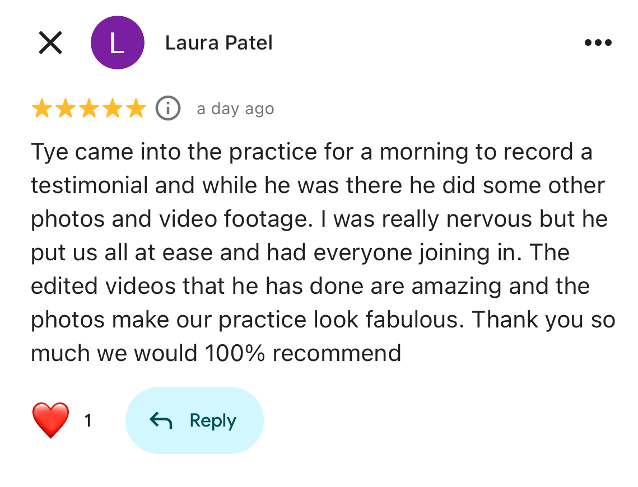Open the reviewer name Laura Patel
This screenshot has width=638, height=487.
(x=218, y=43)
